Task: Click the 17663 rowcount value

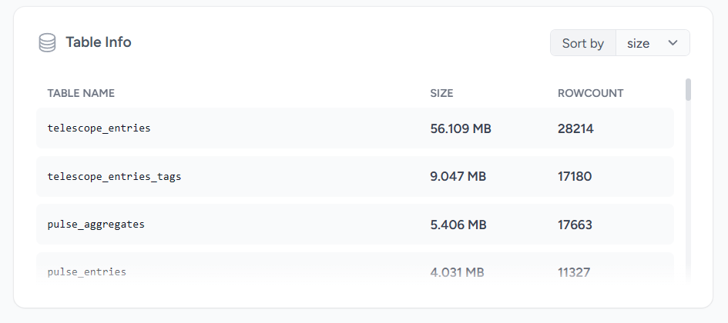Action: [575, 225]
